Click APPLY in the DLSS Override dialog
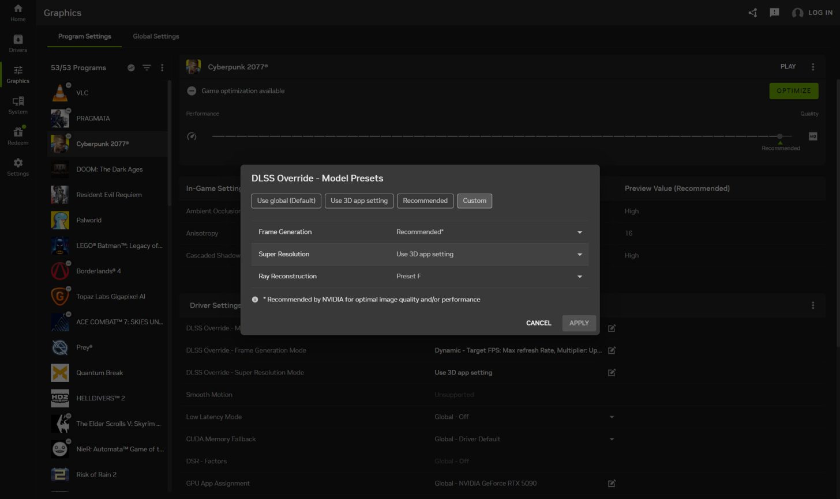 579,323
